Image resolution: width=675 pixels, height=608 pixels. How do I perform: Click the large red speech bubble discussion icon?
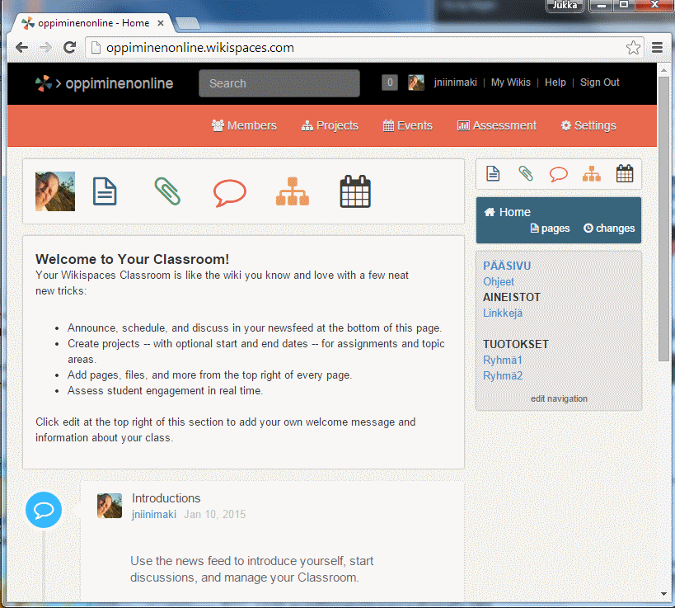click(230, 192)
